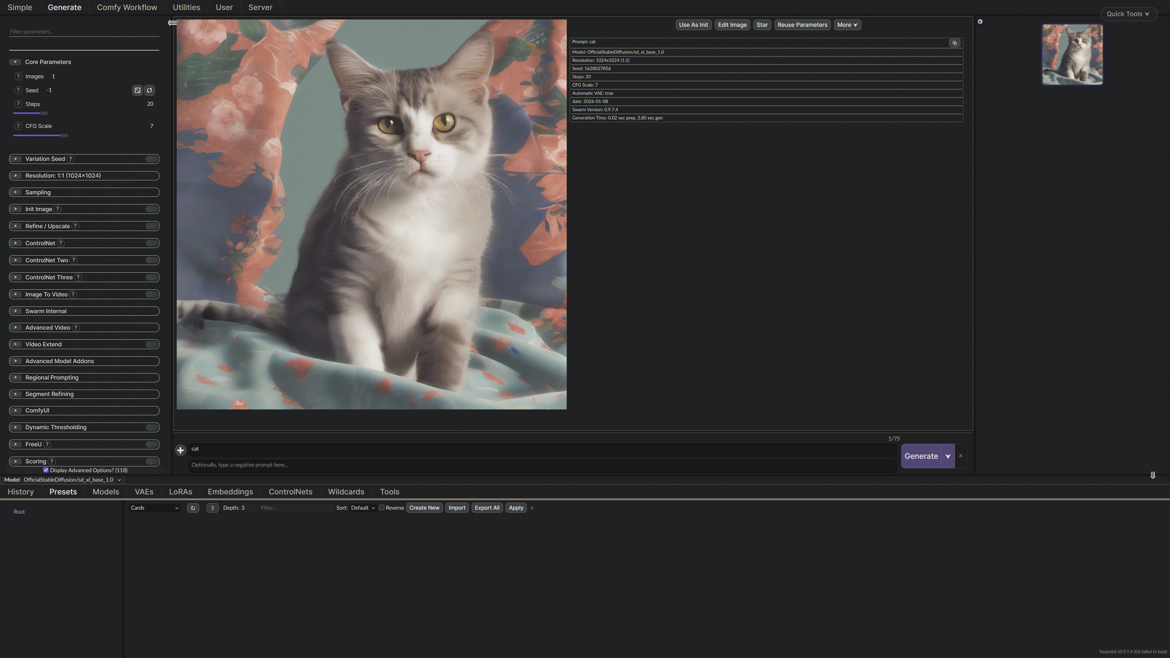Check the Reverse sort checkbox
This screenshot has width=1170, height=658.
point(381,508)
